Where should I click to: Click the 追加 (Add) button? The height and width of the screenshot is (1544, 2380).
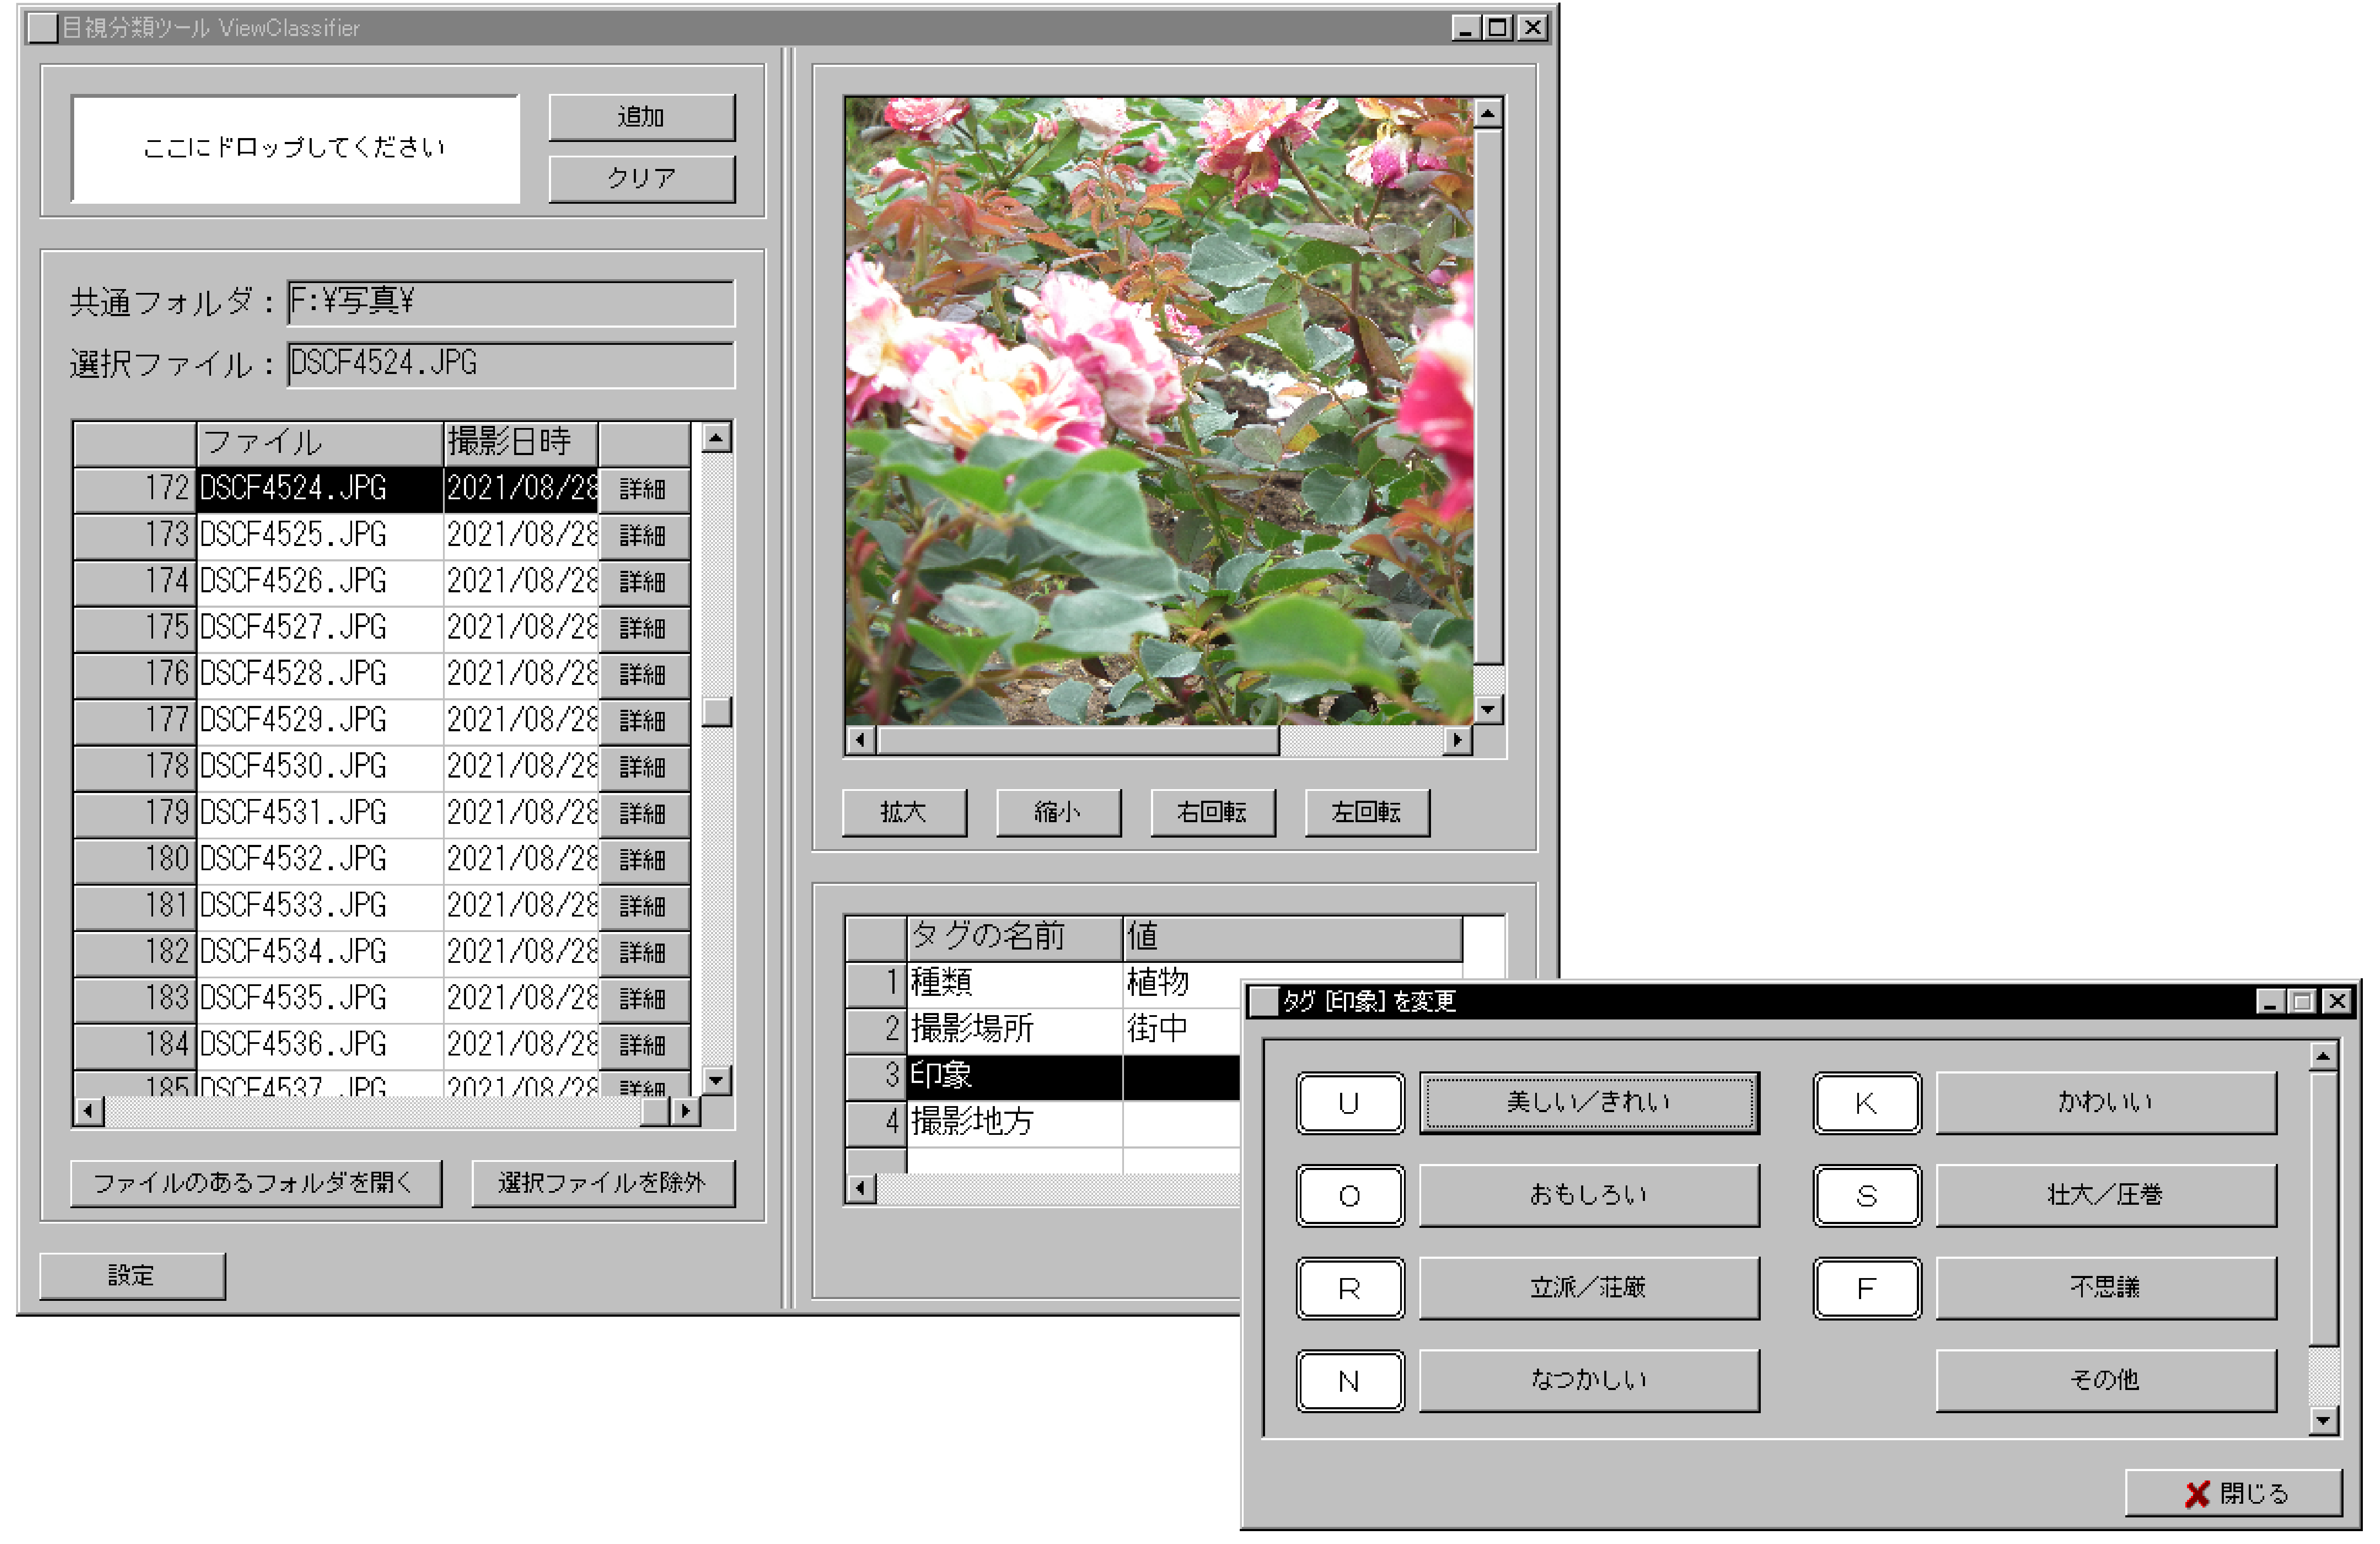[x=641, y=117]
